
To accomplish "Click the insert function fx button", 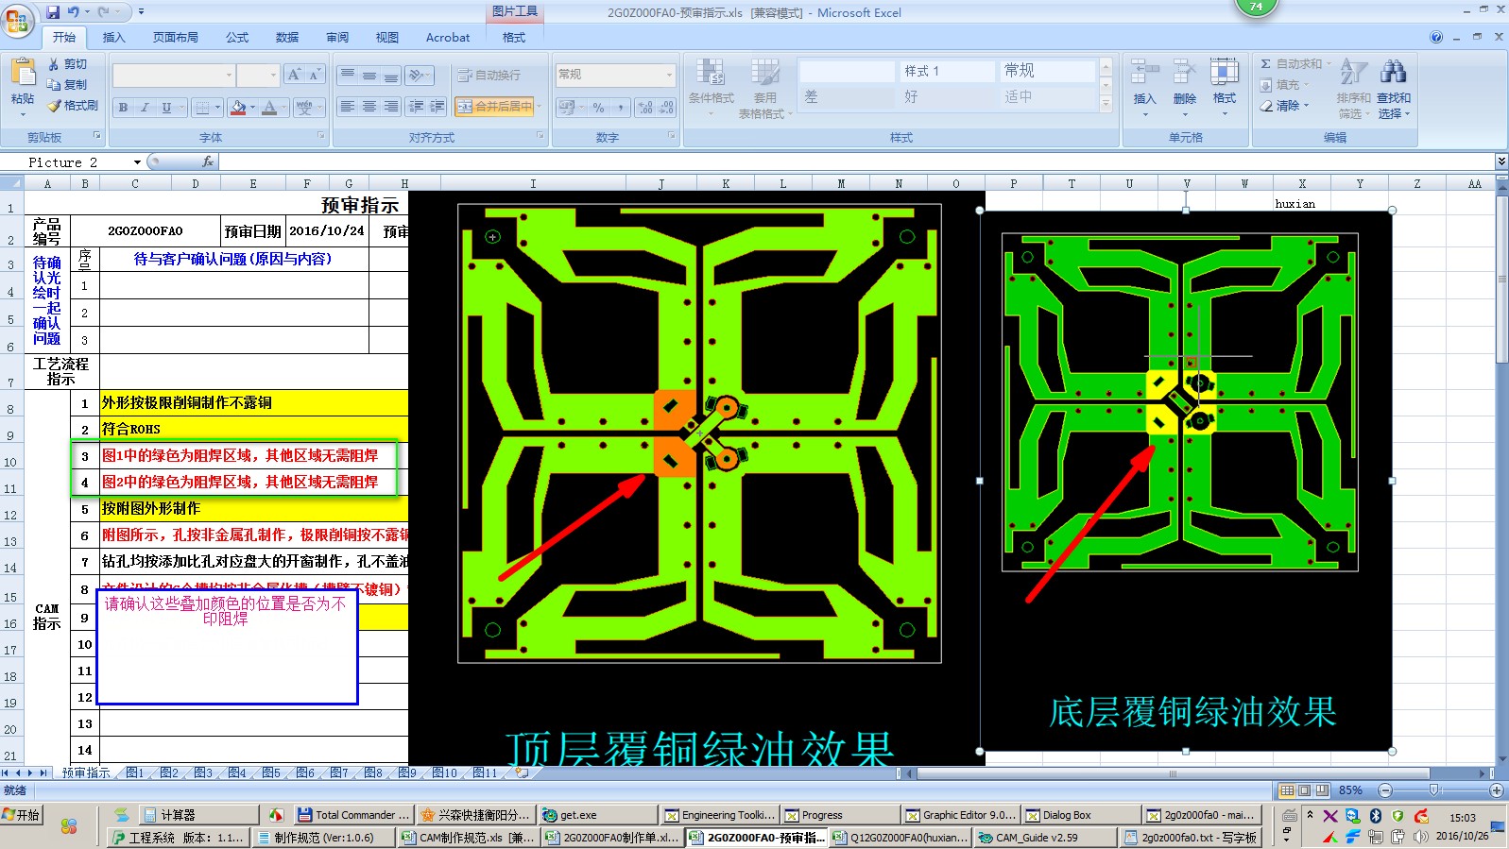I will [x=208, y=162].
